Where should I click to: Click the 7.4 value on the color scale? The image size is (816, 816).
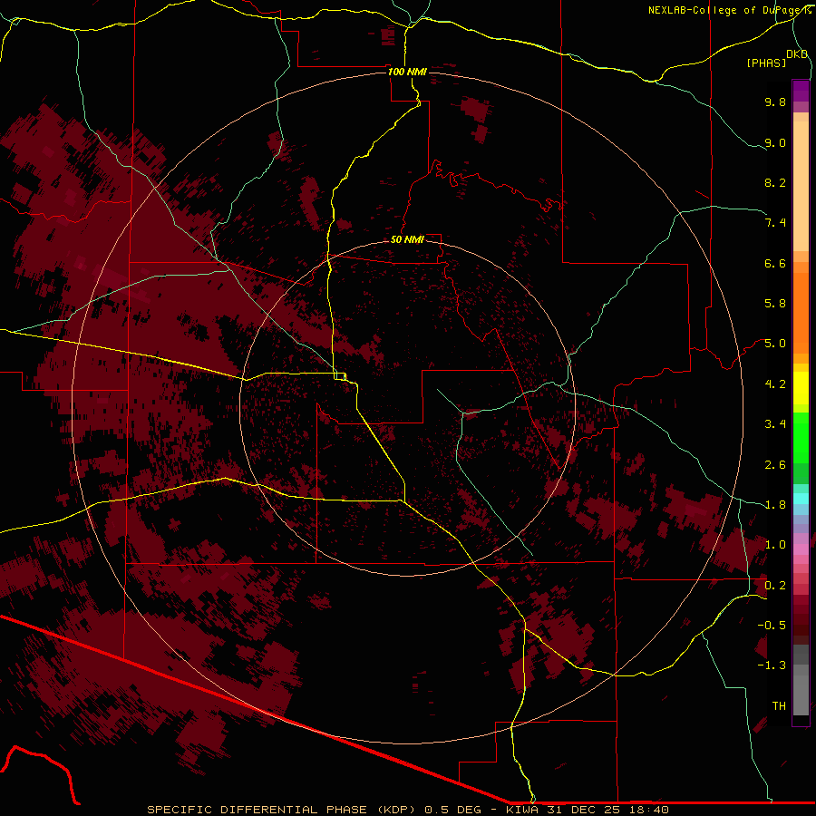click(x=775, y=223)
